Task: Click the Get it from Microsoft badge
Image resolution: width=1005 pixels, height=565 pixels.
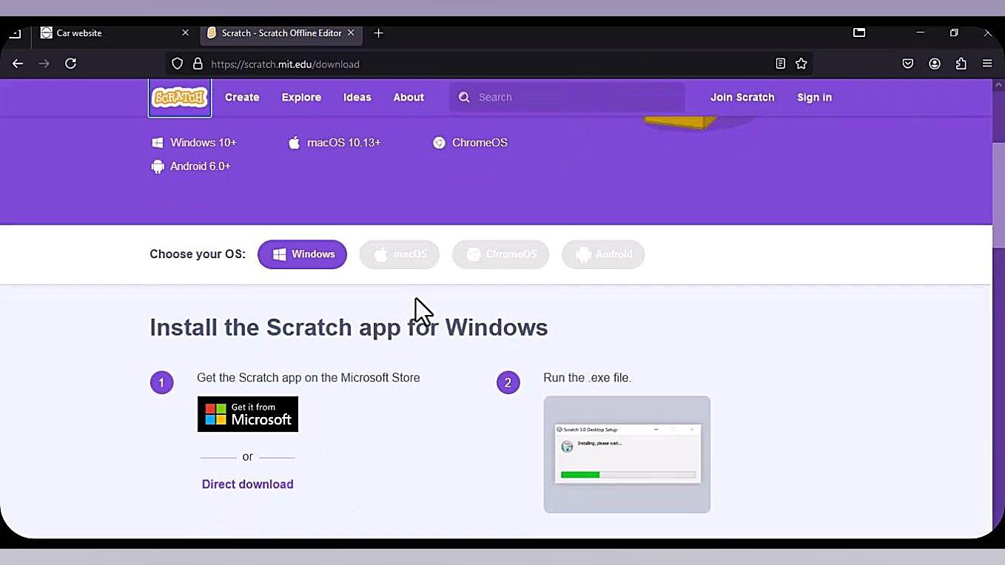Action: [248, 414]
